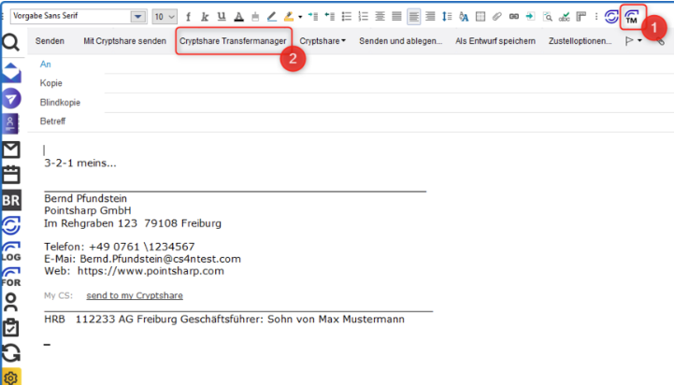
Task: Open the Cryptshare sidebar icon
Action: [x=11, y=225]
